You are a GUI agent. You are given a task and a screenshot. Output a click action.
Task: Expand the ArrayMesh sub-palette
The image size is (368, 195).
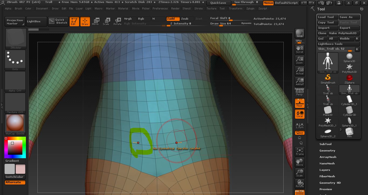click(328, 157)
